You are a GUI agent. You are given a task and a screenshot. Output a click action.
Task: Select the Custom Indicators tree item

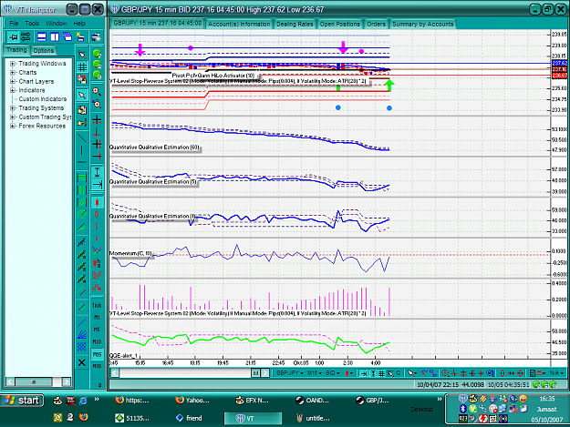[x=43, y=99]
